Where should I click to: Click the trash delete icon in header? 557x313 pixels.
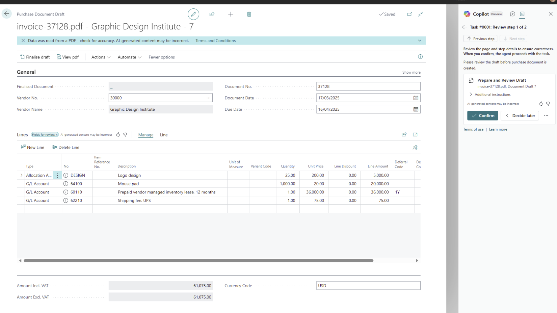click(x=249, y=14)
